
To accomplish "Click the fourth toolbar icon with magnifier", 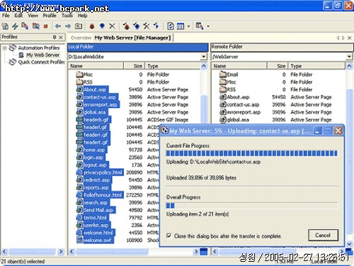I will point(35,26).
